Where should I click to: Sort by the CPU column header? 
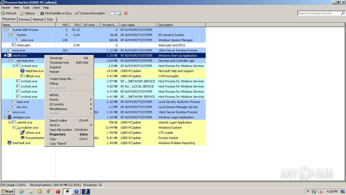pos(75,25)
